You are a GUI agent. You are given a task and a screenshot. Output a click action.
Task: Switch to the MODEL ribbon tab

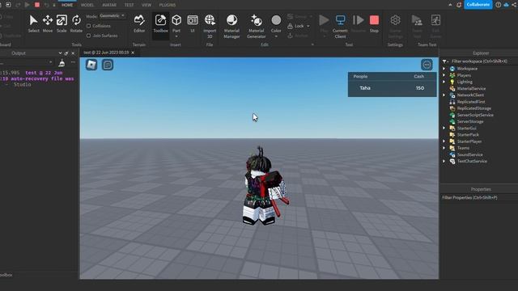pyautogui.click(x=87, y=5)
